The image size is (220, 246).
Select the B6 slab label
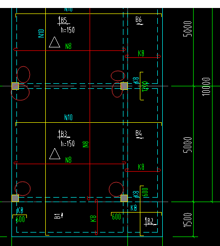click(139, 19)
